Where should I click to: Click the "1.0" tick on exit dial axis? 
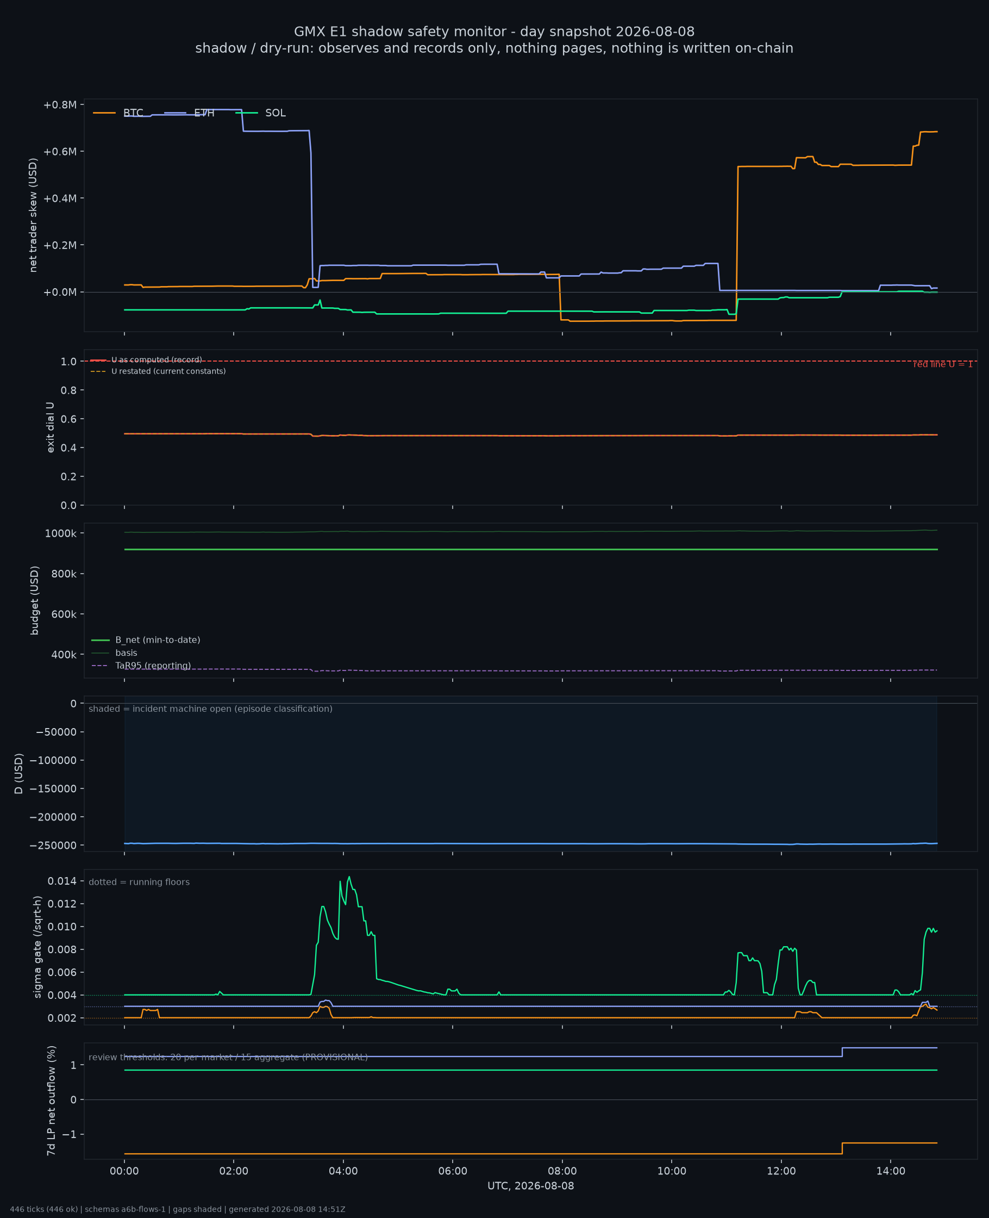[68, 362]
